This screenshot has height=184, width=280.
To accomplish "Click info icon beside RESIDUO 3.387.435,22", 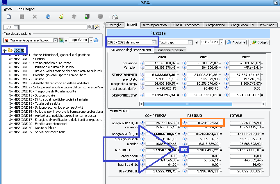I will pyautogui.click(x=185, y=150).
